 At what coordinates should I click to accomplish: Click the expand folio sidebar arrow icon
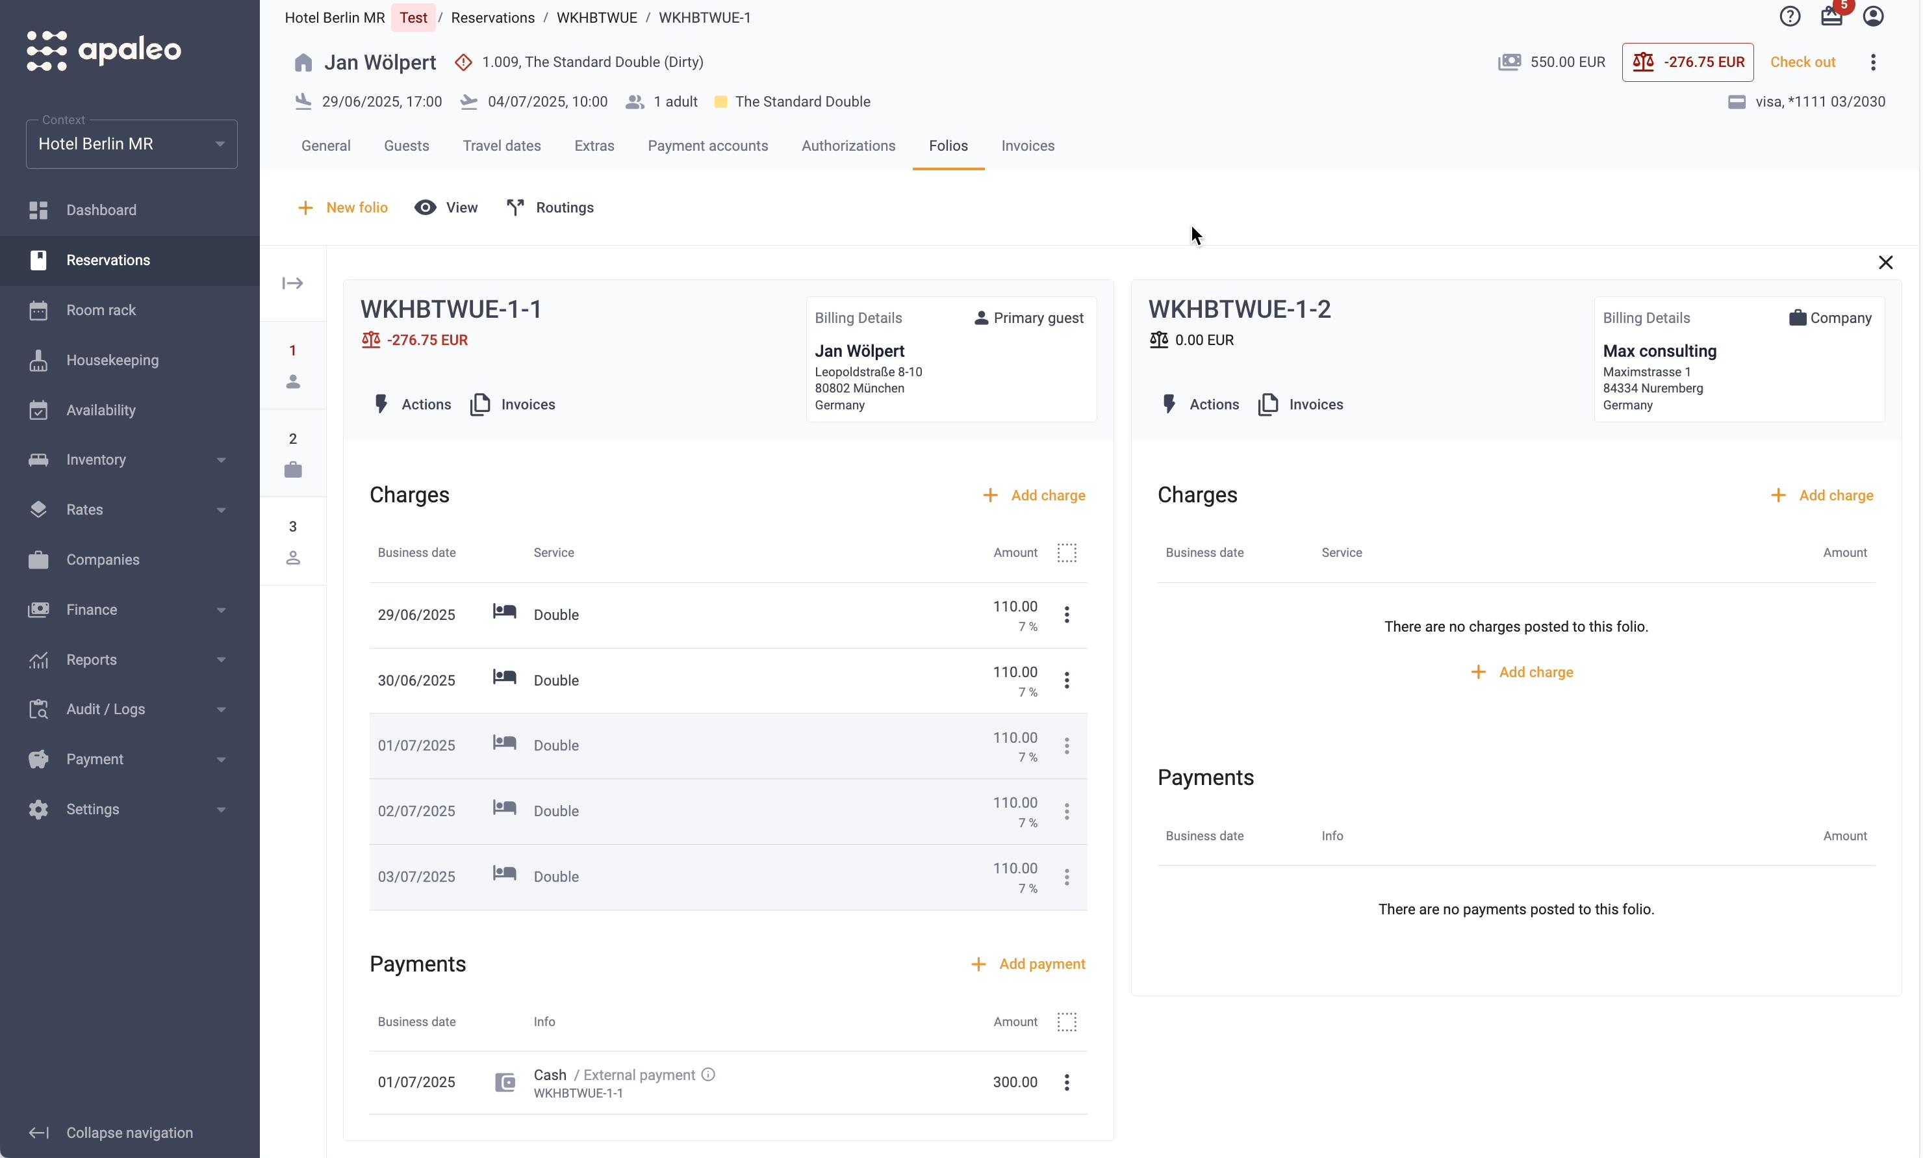pos(292,283)
